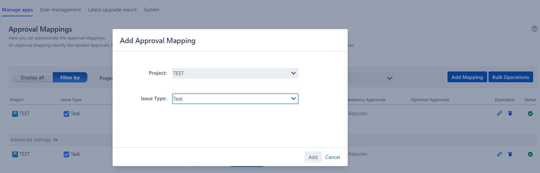Open the Issue Type dropdown showing Task
Image resolution: width=540 pixels, height=173 pixels.
[235, 99]
